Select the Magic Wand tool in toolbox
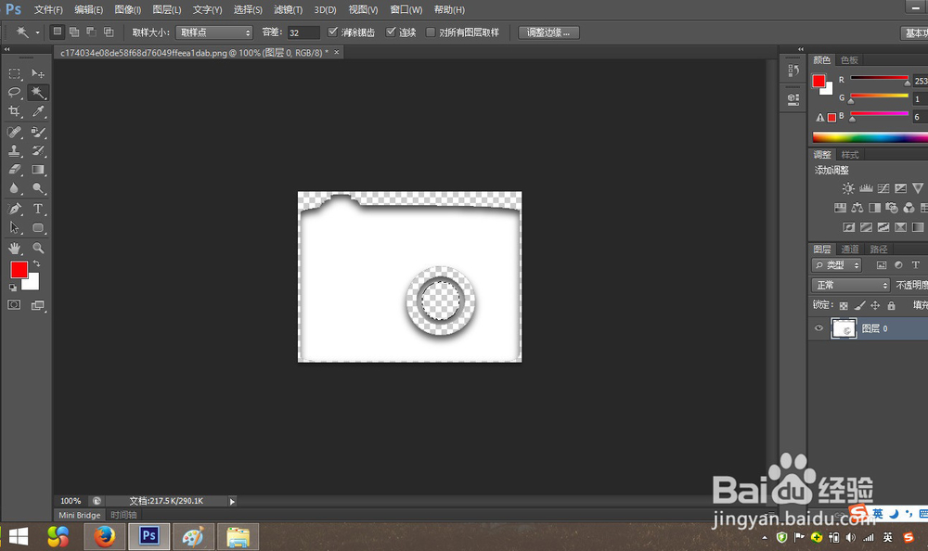928x551 pixels. click(38, 93)
